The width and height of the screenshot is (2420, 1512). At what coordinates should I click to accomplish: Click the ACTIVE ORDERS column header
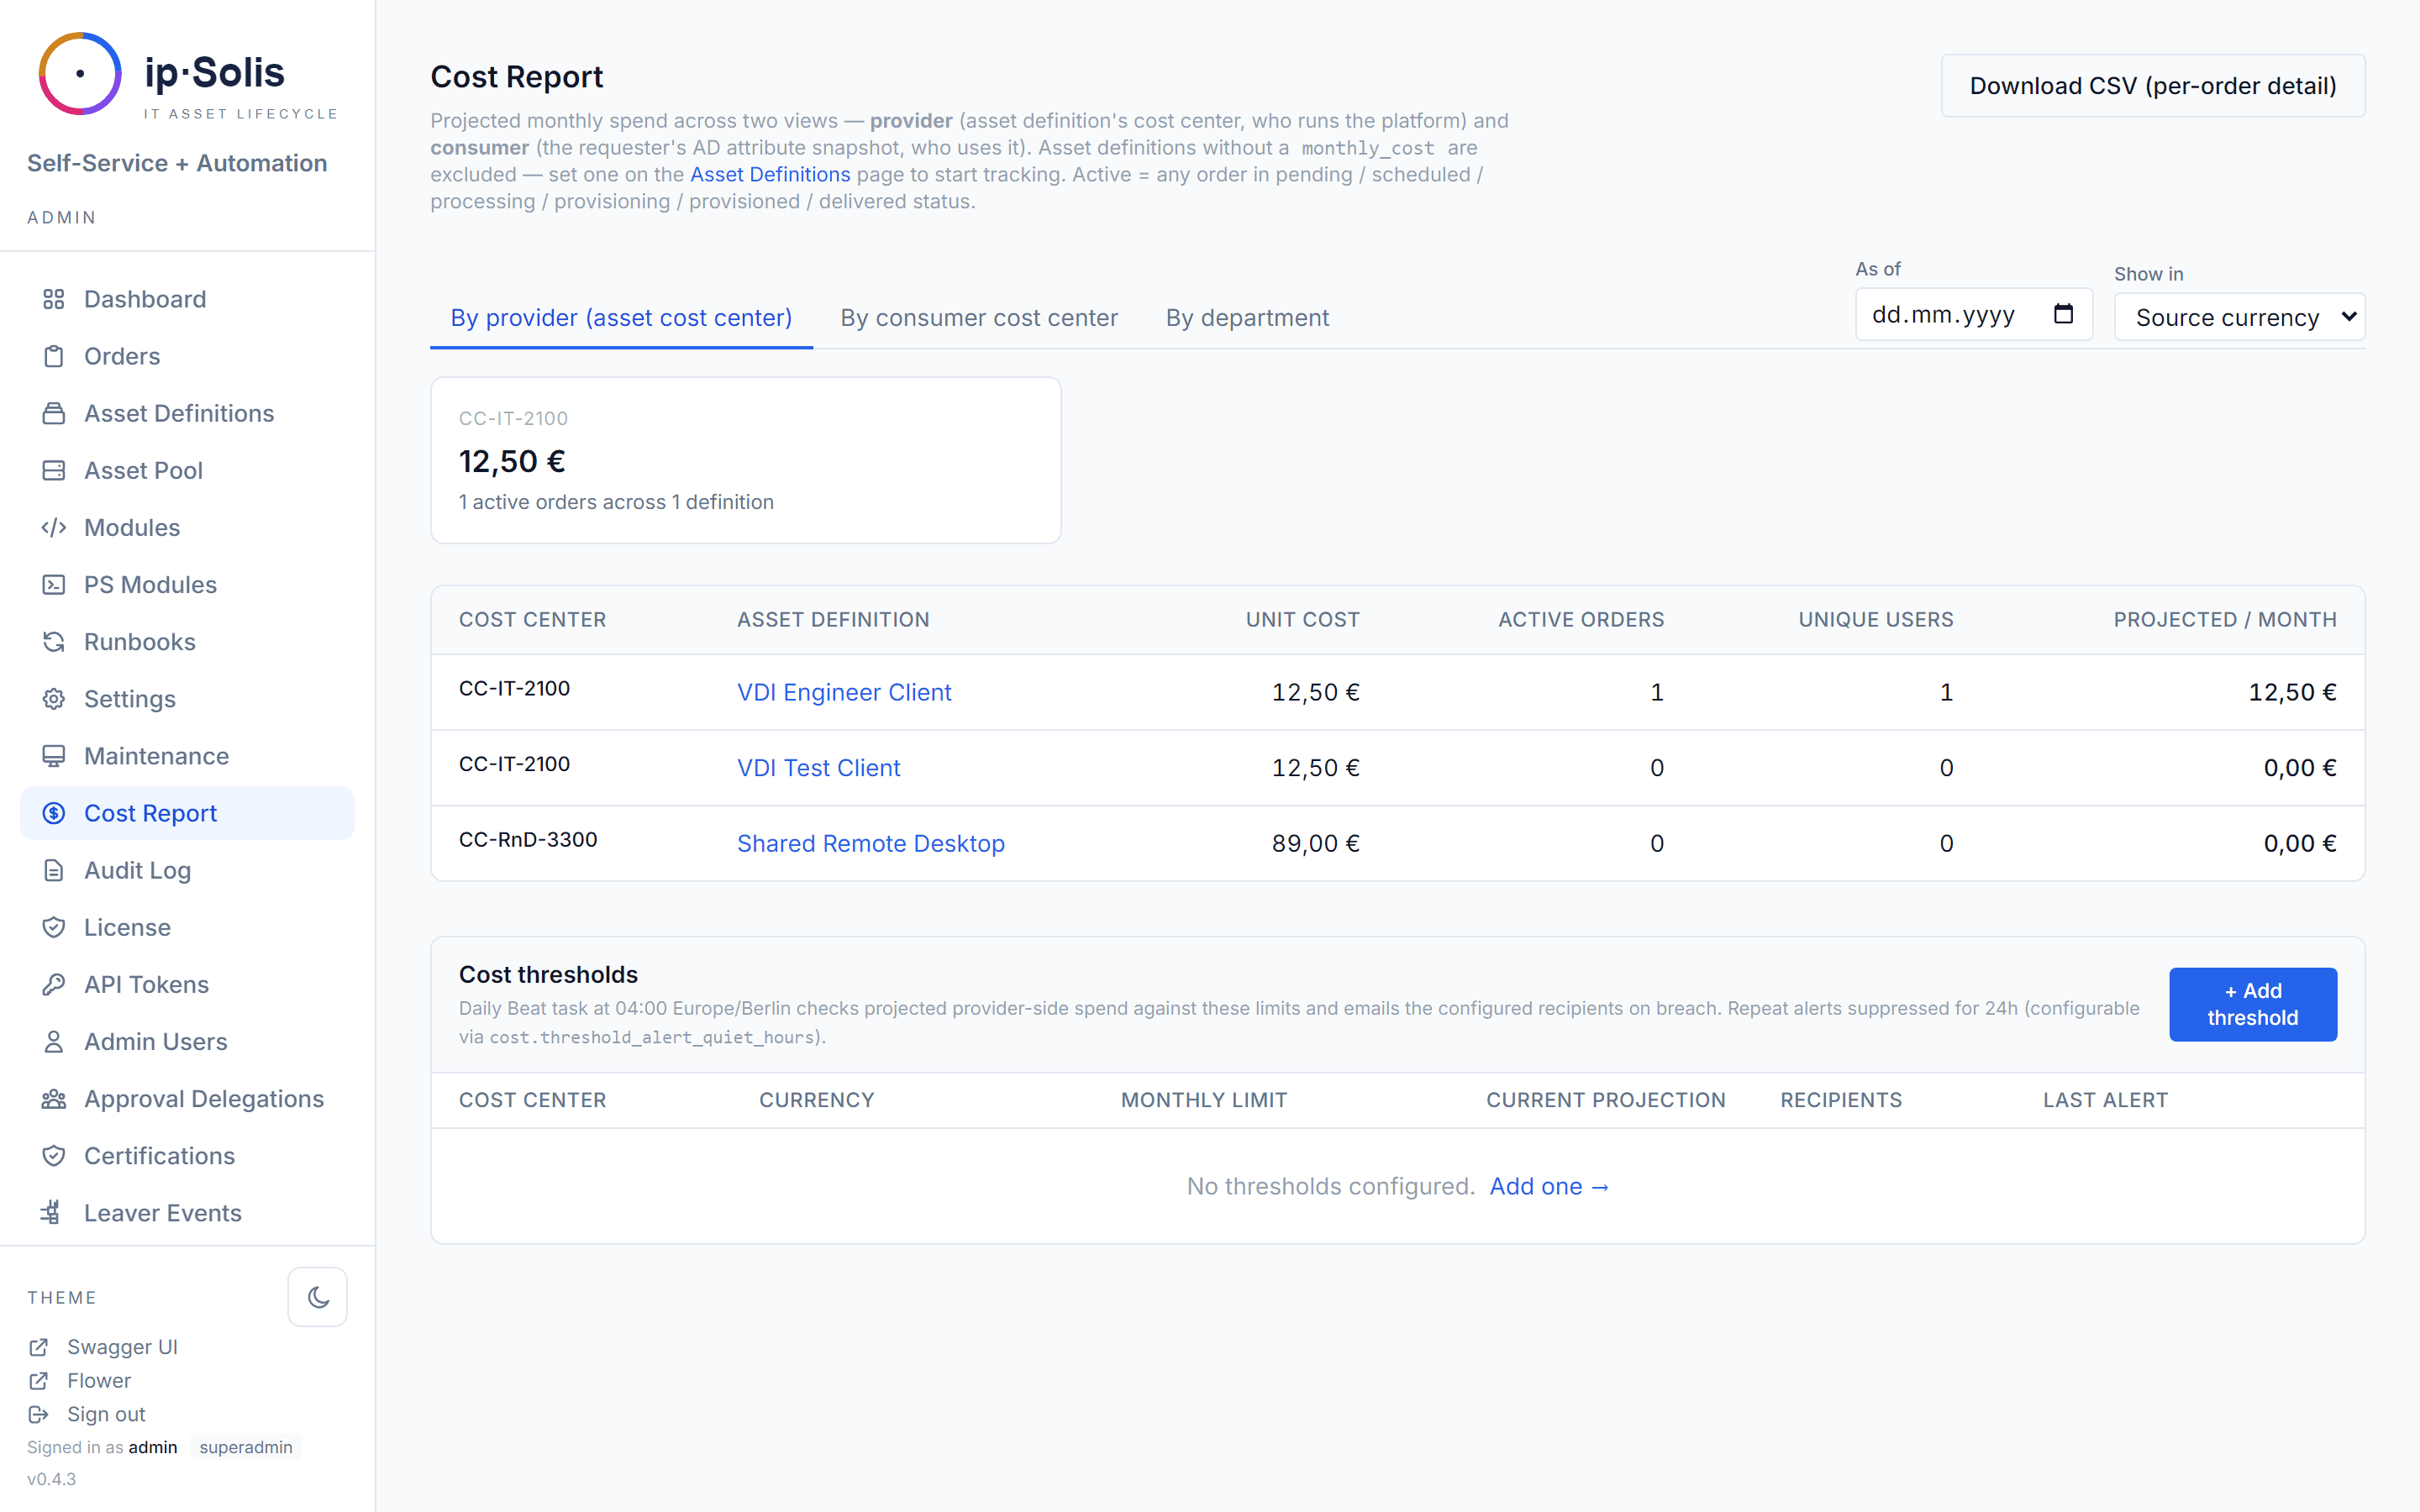coord(1581,620)
